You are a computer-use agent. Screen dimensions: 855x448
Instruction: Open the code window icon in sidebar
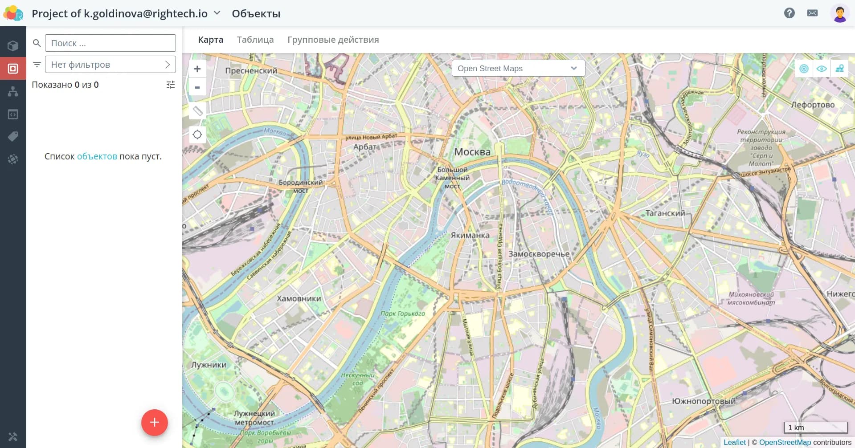(13, 114)
